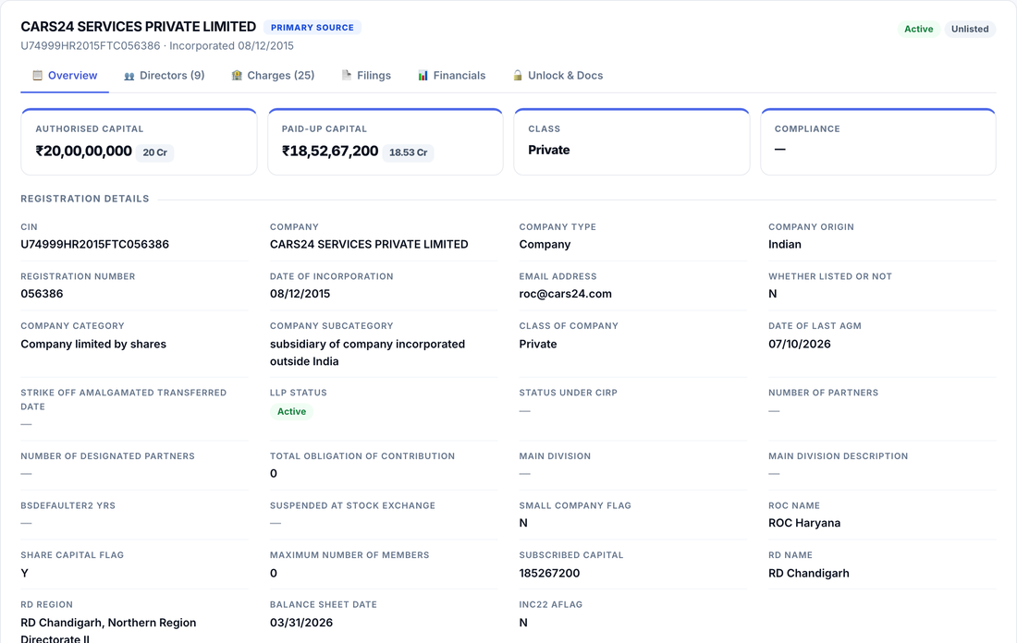Click balance sheet date 03/31/2026

coord(301,623)
